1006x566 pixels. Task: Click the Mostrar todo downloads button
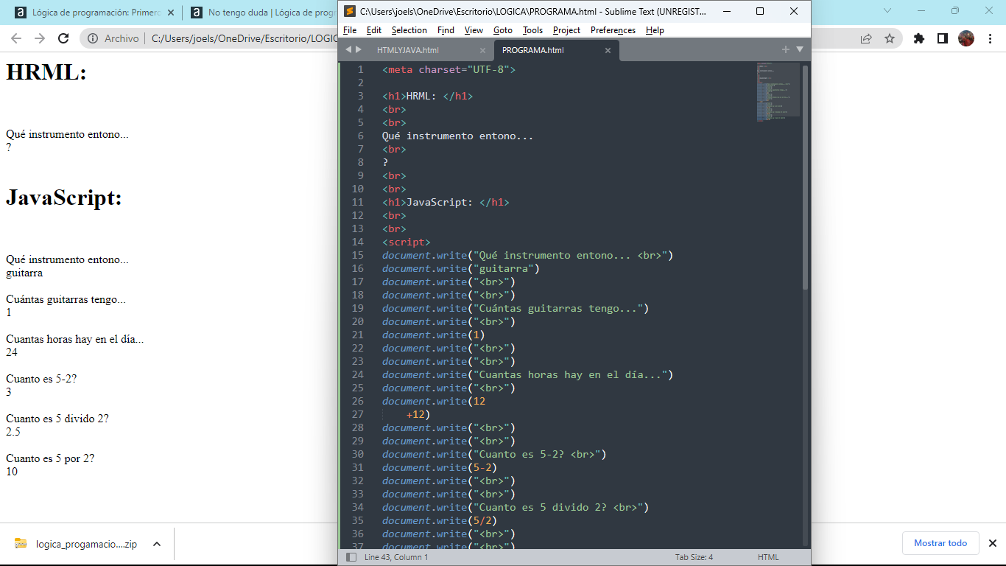tap(940, 543)
